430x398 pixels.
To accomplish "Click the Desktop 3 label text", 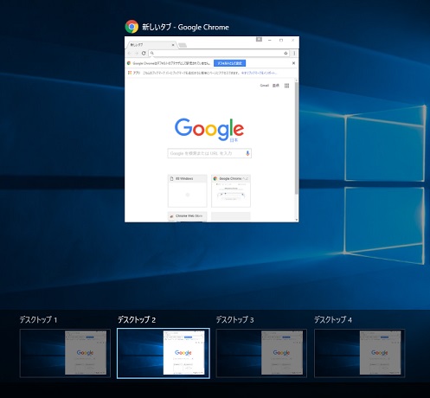I will click(x=234, y=319).
